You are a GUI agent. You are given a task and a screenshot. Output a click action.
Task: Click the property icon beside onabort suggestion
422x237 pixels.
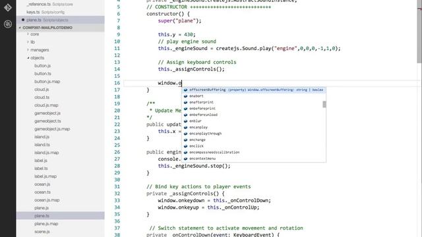[185, 96]
